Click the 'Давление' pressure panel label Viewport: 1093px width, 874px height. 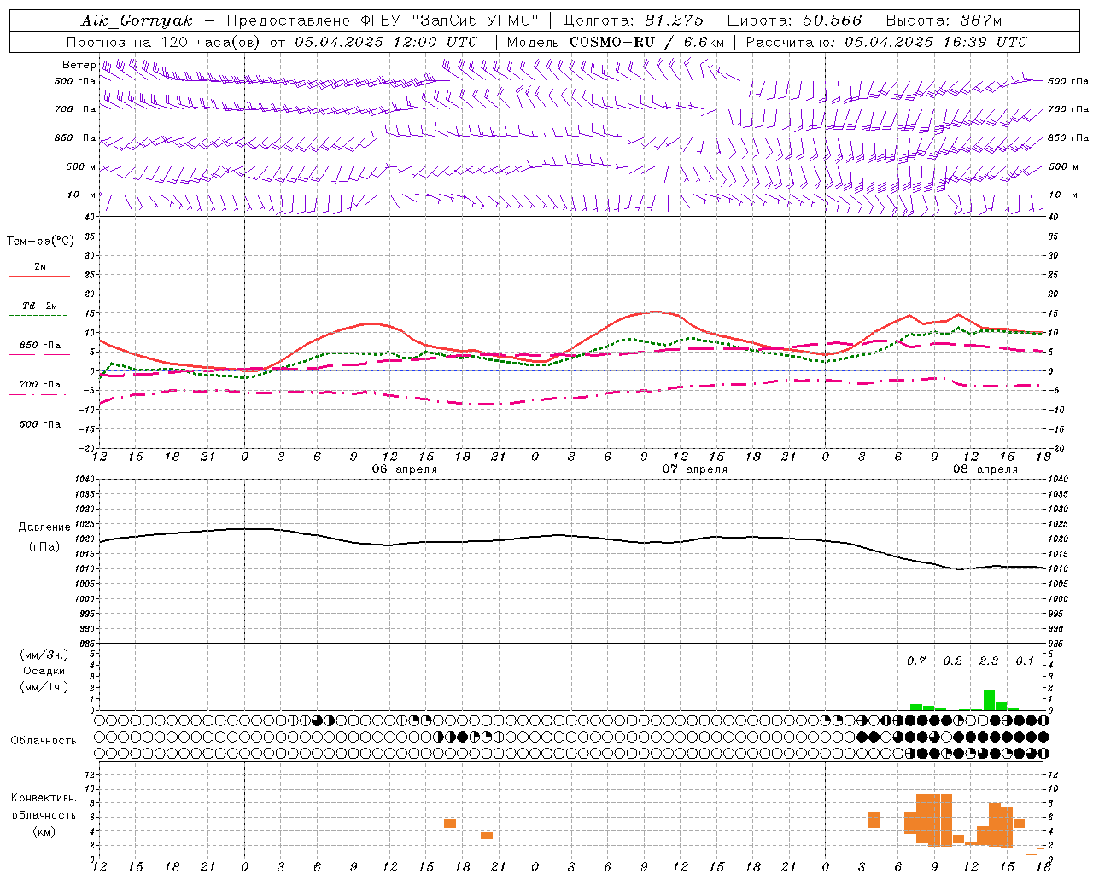(x=44, y=527)
